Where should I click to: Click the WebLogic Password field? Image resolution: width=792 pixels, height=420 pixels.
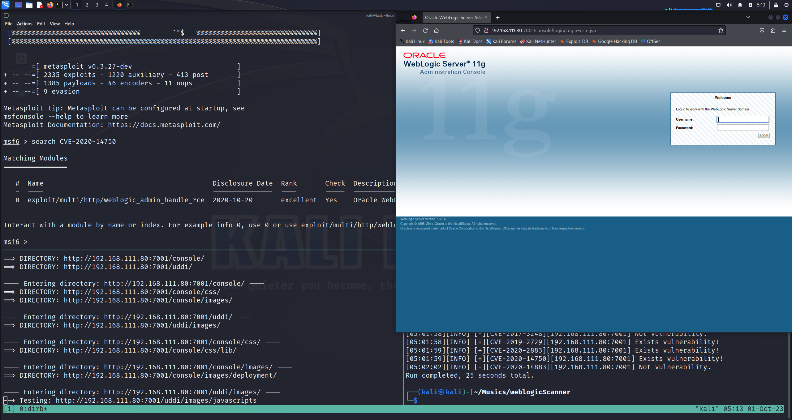coord(743,128)
